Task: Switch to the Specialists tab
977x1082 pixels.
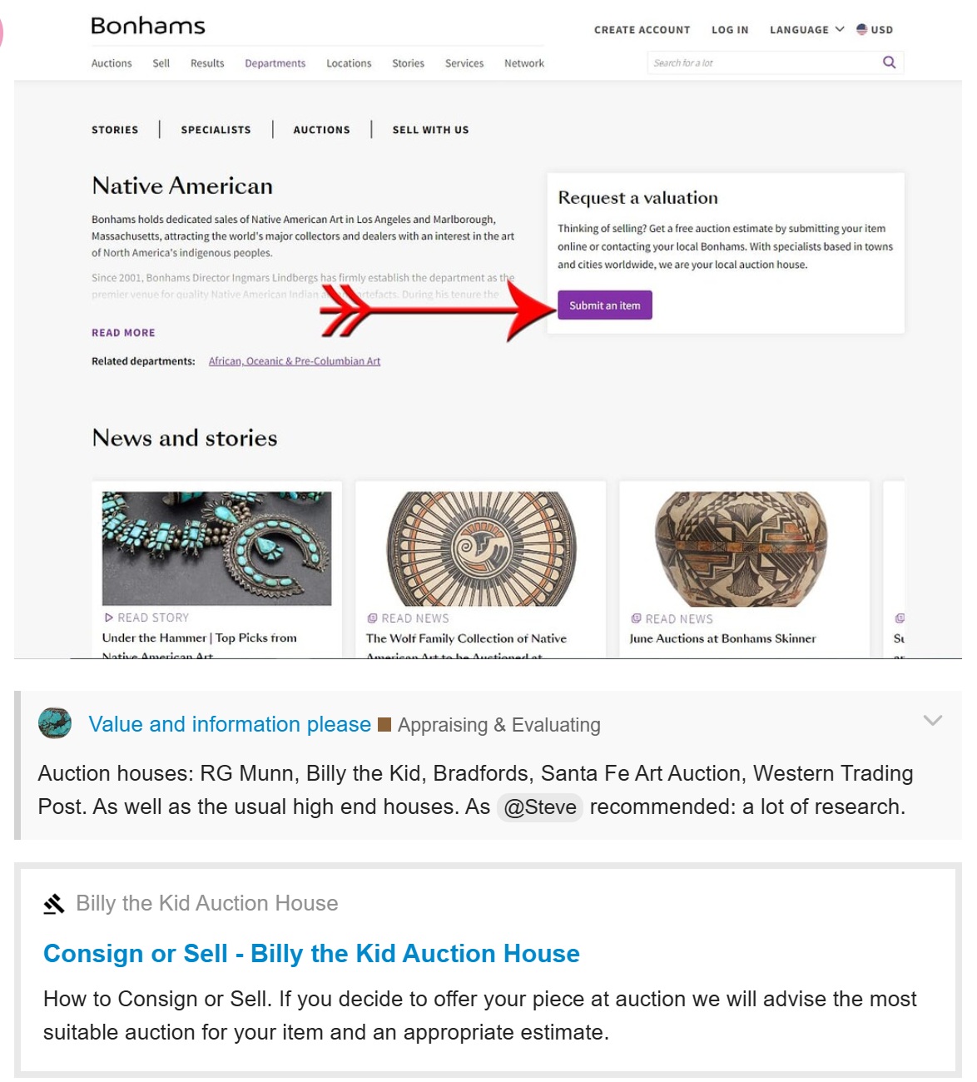Action: click(216, 130)
